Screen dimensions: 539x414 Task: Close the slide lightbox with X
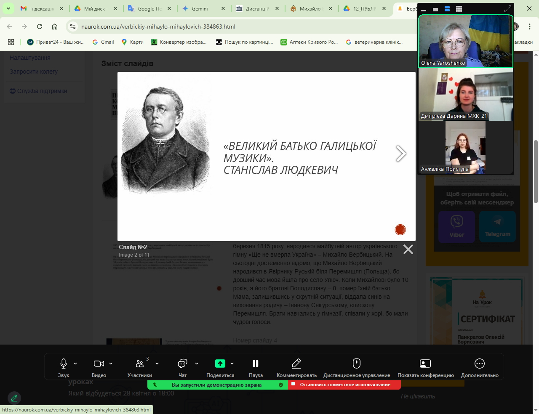[408, 249]
